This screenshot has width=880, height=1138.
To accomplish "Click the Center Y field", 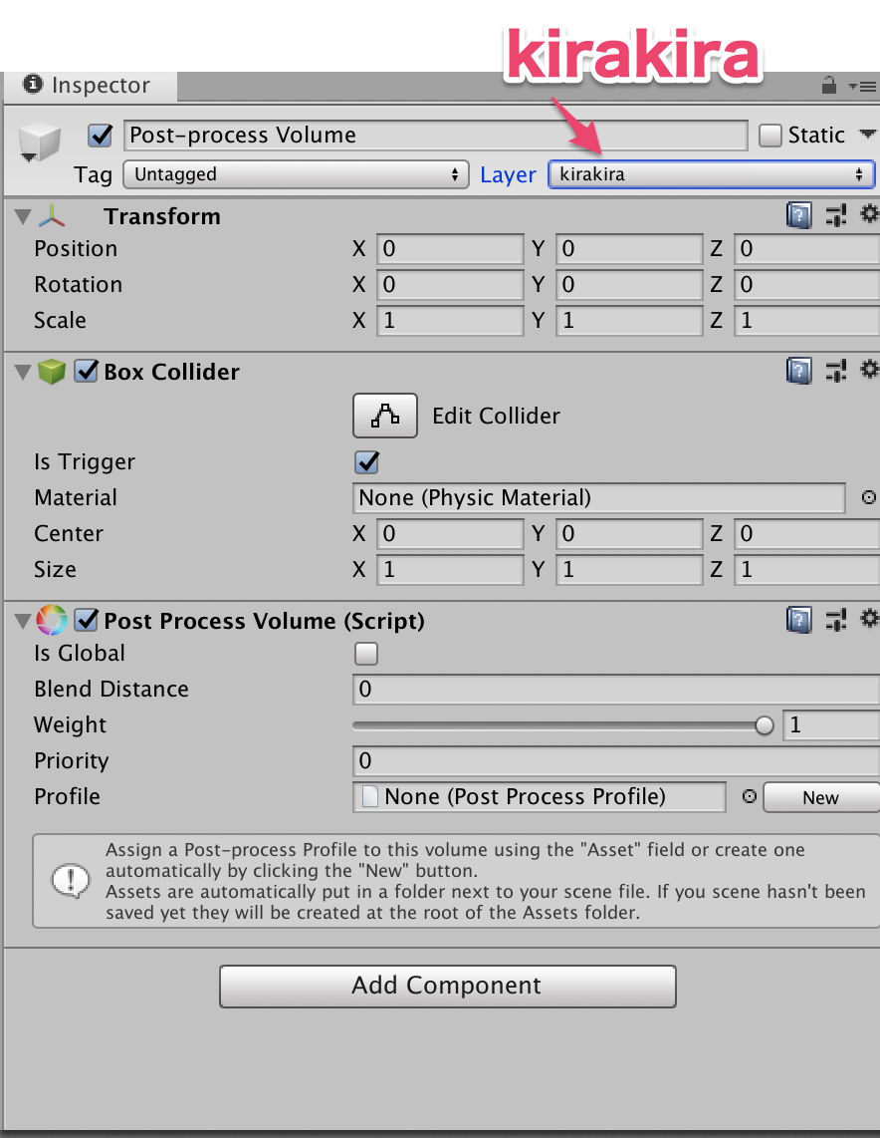I will click(629, 533).
